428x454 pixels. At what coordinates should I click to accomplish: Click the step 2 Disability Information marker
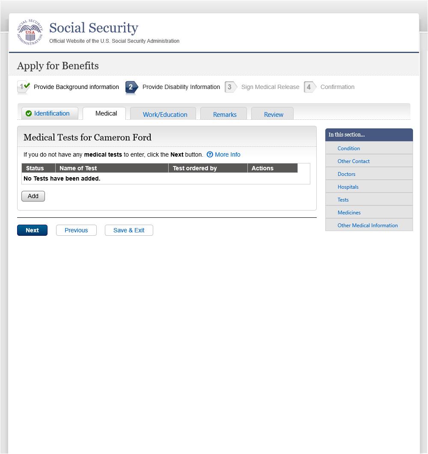point(131,87)
